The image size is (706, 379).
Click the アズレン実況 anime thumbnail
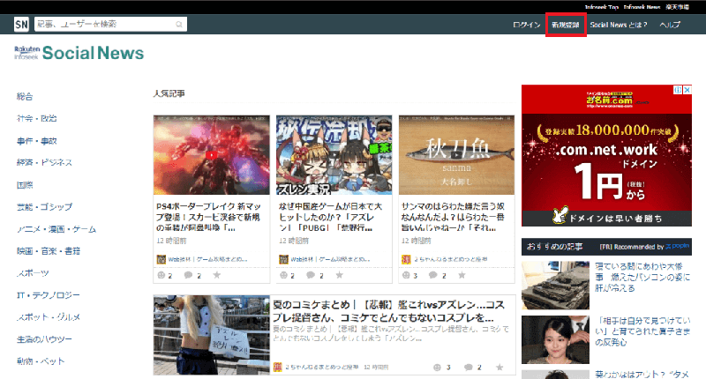point(334,155)
